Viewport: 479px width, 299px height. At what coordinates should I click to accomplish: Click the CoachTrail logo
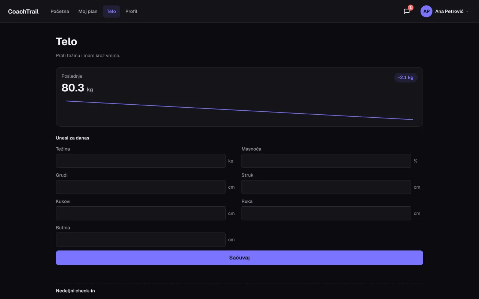[x=23, y=11]
